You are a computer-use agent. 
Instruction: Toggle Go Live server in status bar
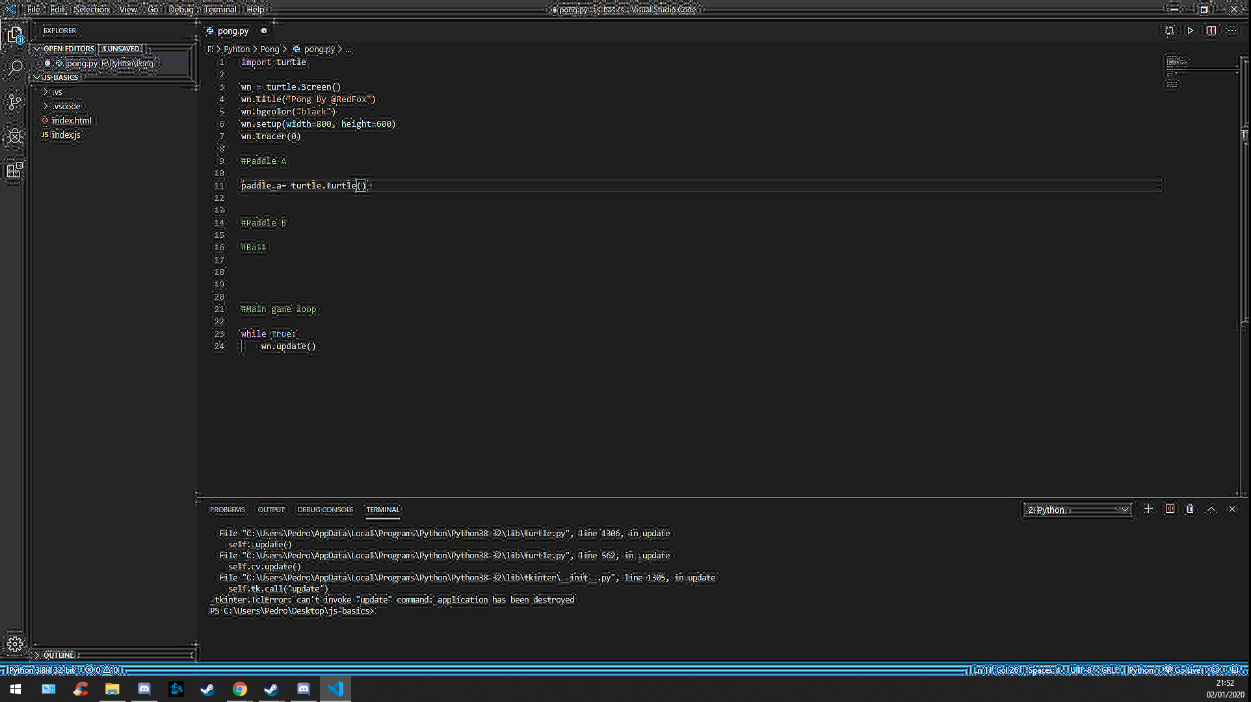[x=1183, y=669]
